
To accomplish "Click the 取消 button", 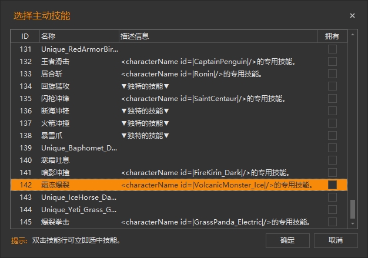I will (x=336, y=240).
